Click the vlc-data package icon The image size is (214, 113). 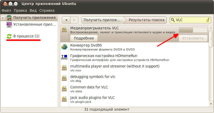[x=64, y=88]
